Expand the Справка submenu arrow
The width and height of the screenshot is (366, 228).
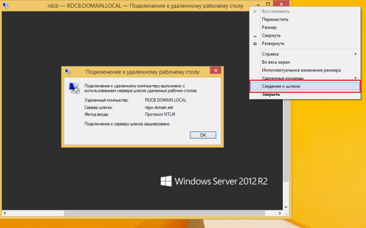[355, 54]
